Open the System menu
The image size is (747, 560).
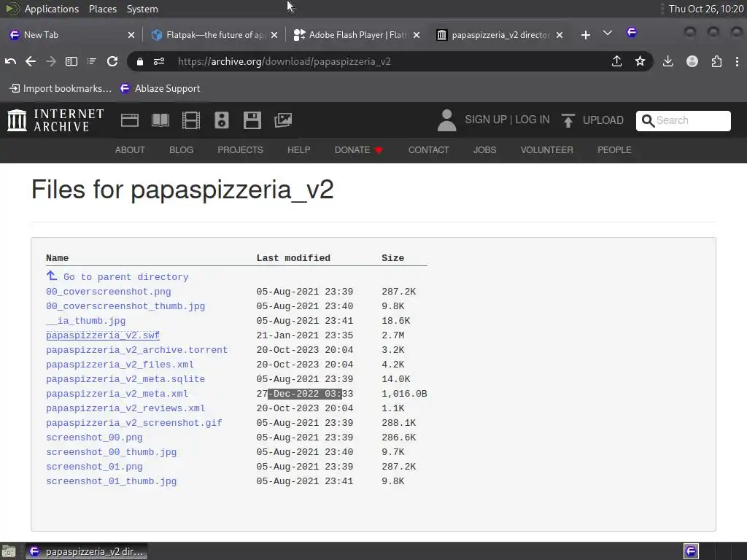[x=142, y=9]
